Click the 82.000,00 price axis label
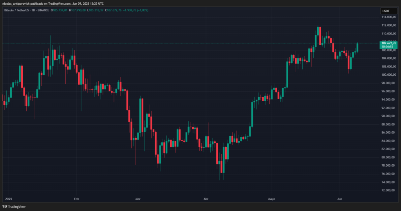Image resolution: width=401 pixels, height=211 pixels. (388, 149)
